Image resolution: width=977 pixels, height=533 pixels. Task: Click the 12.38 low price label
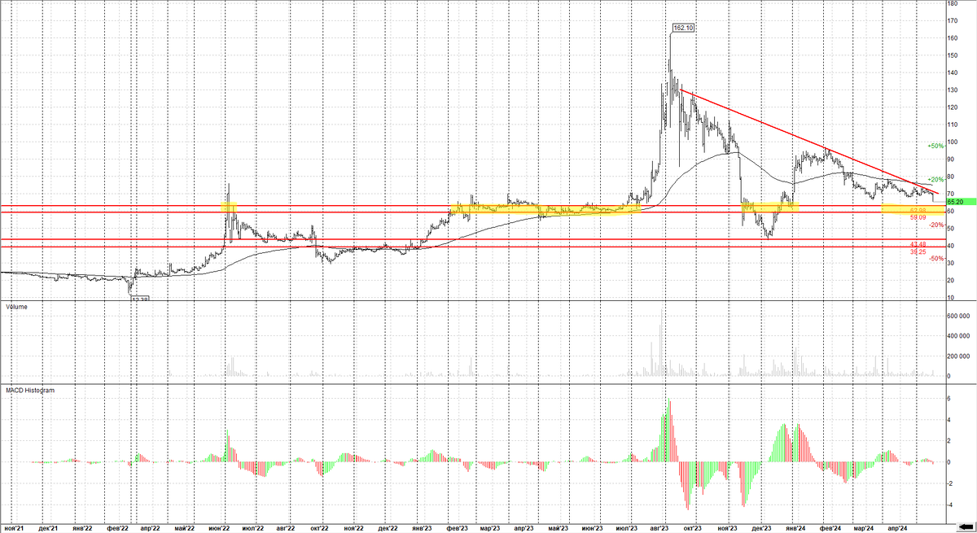click(142, 299)
